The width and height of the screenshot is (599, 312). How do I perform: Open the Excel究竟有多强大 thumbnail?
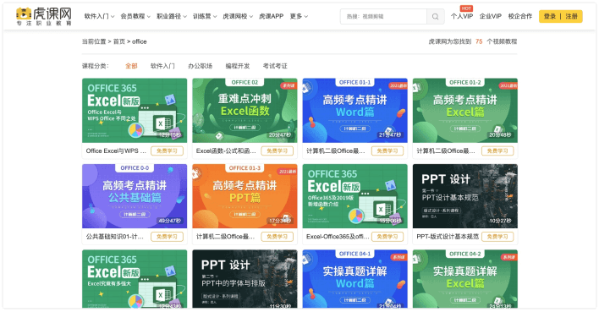click(x=135, y=279)
